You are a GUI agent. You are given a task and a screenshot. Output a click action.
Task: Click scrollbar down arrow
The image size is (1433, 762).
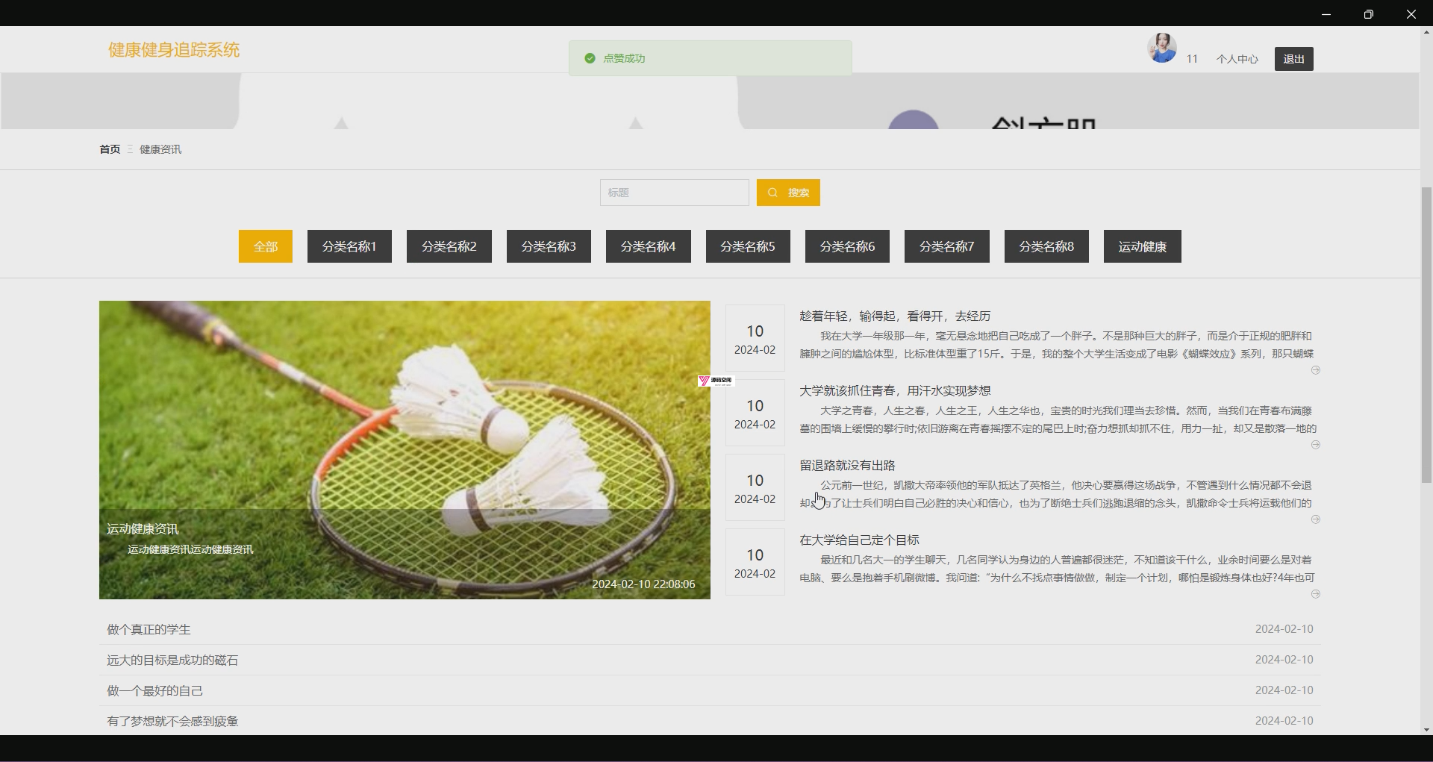[1426, 729]
